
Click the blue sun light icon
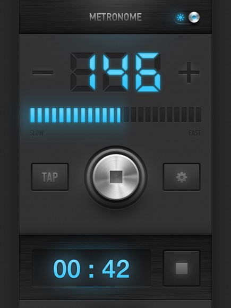(x=181, y=18)
